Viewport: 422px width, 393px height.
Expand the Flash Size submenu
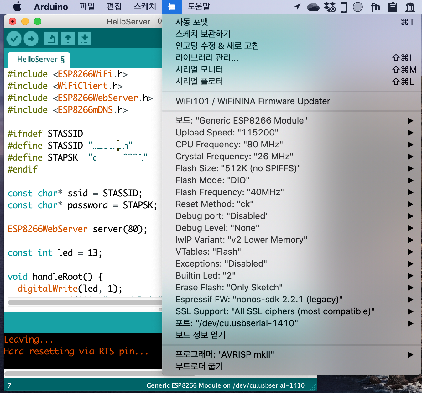pos(292,168)
